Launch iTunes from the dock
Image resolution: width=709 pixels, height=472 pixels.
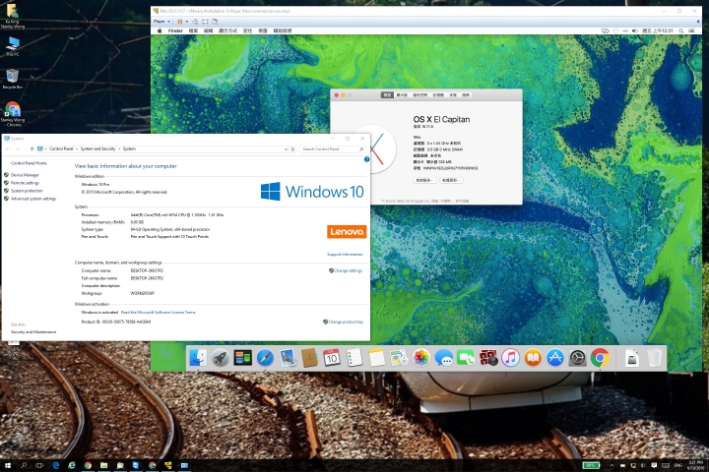point(510,358)
